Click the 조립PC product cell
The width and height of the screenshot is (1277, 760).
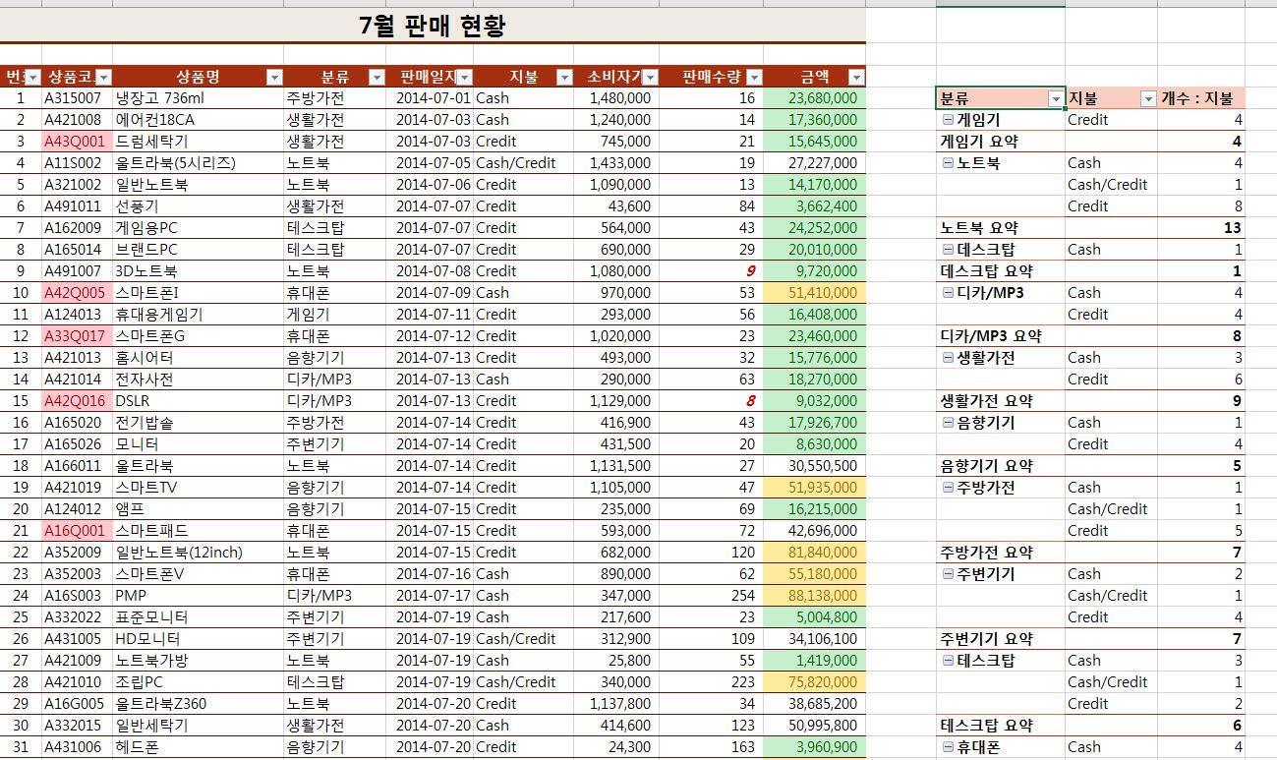199,682
